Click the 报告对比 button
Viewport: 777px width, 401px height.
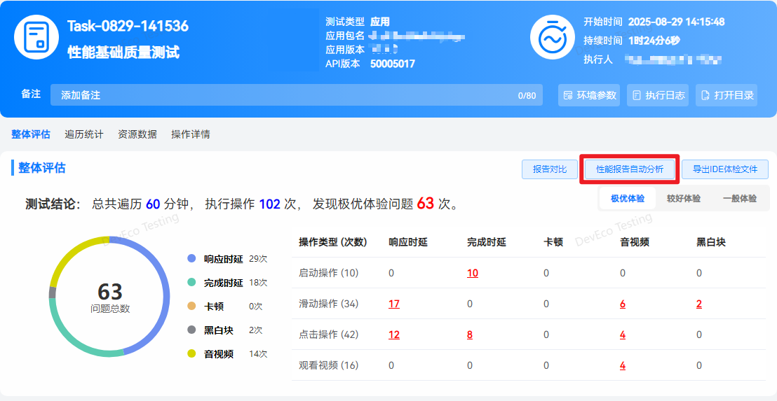tap(550, 169)
